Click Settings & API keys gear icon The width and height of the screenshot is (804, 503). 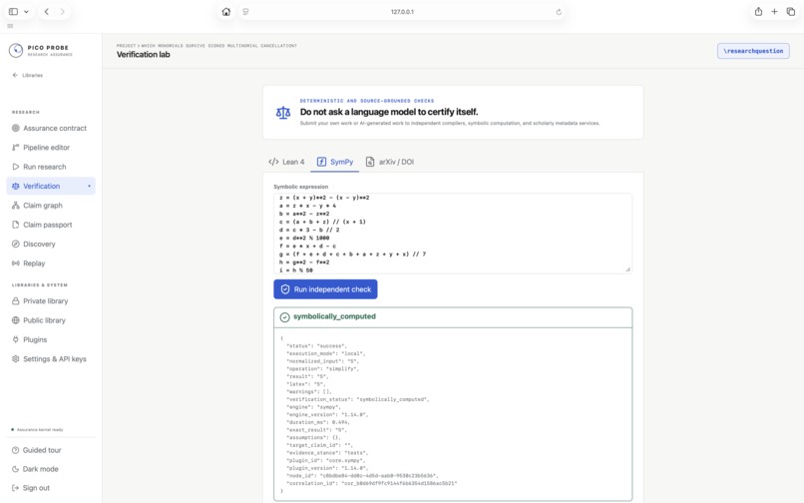pyautogui.click(x=15, y=358)
